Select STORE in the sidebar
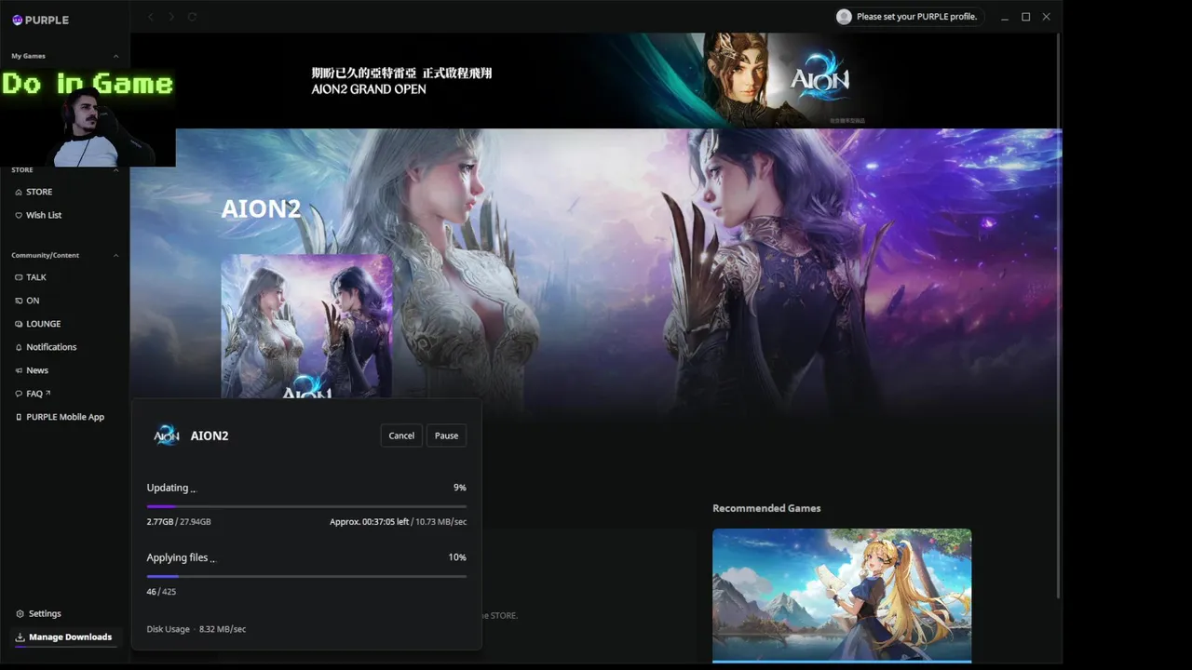This screenshot has height=670, width=1192. click(39, 192)
